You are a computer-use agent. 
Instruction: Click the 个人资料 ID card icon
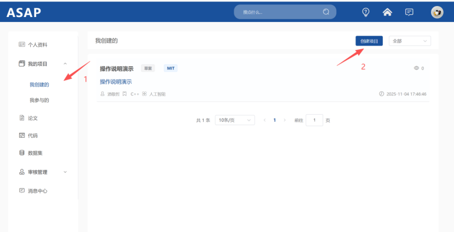(x=22, y=44)
